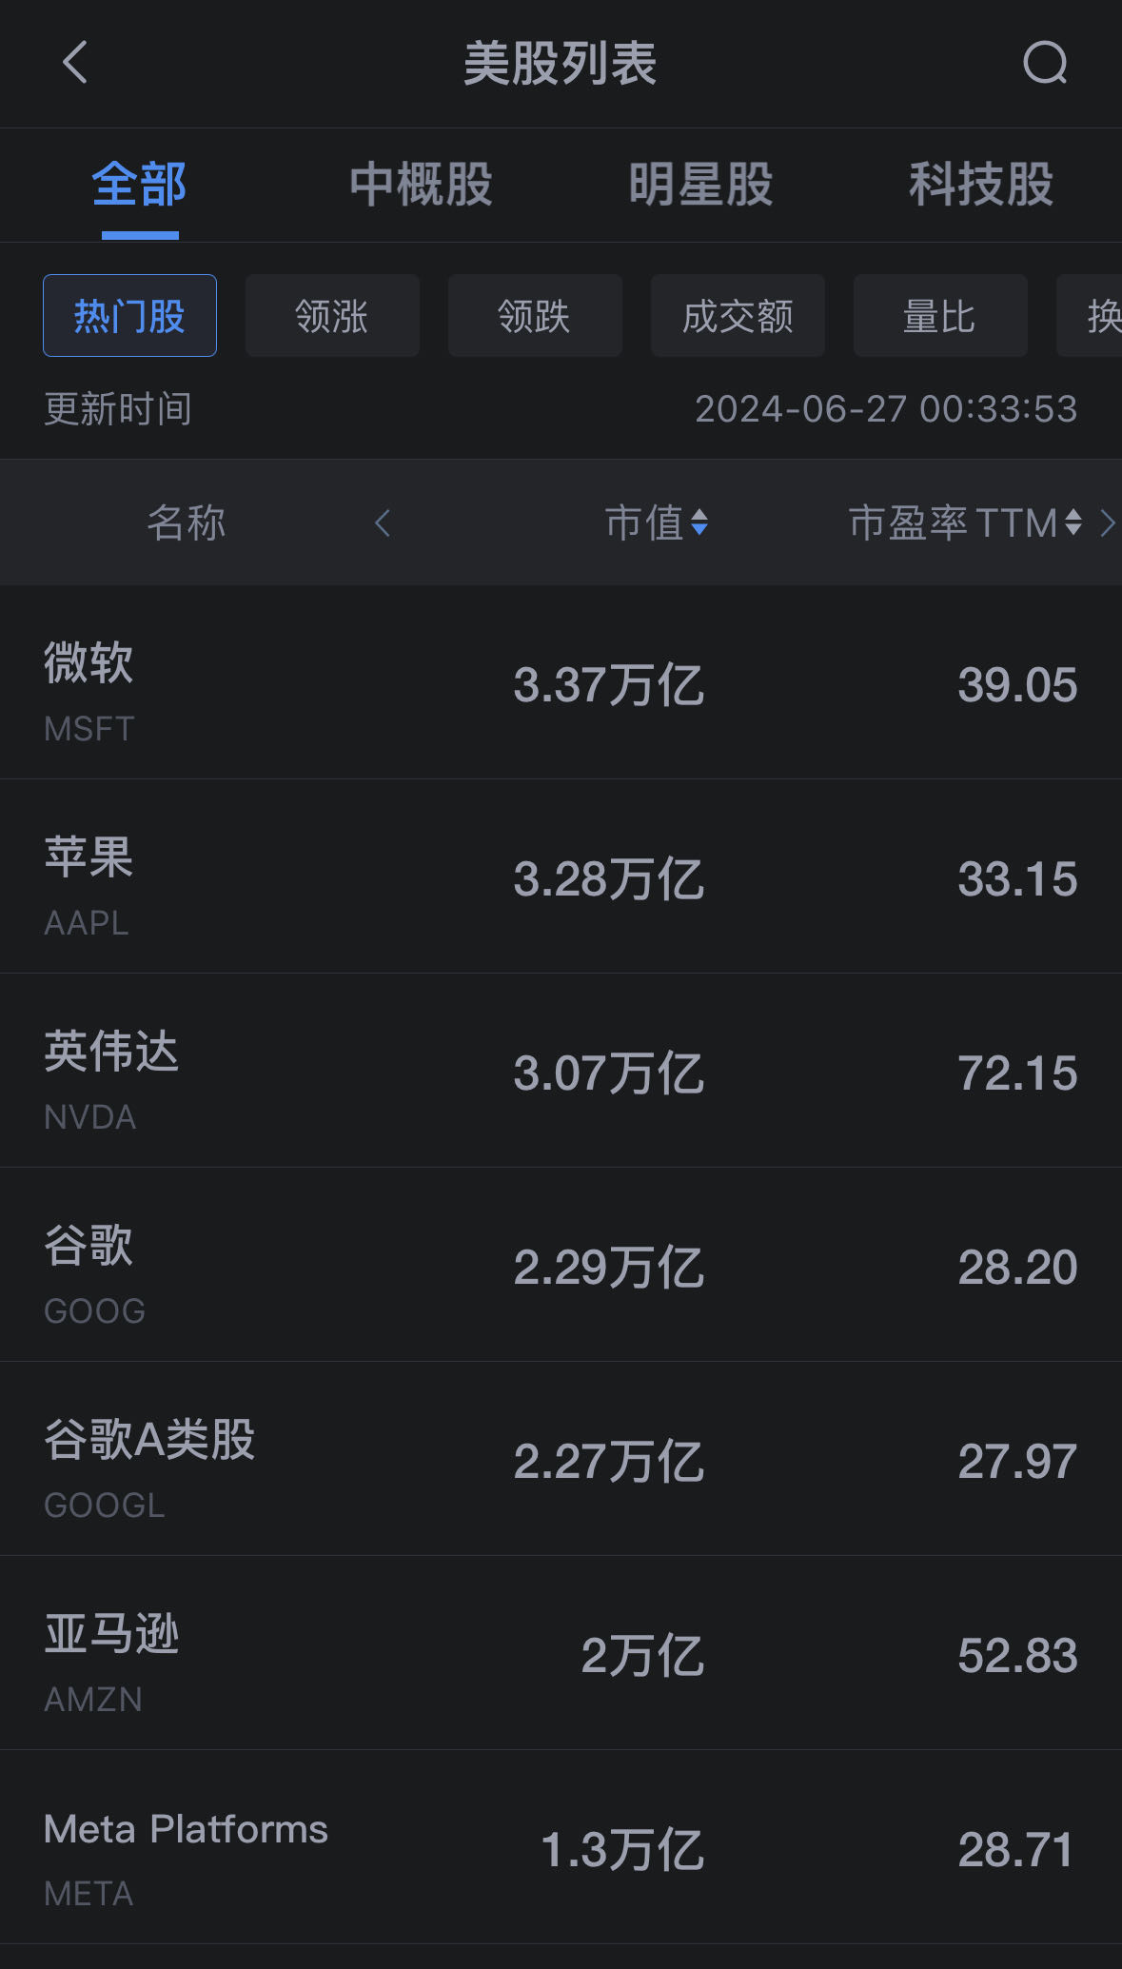This screenshot has width=1122, height=1969.
Task: Sort by 市值 column arrows
Action: (x=699, y=522)
